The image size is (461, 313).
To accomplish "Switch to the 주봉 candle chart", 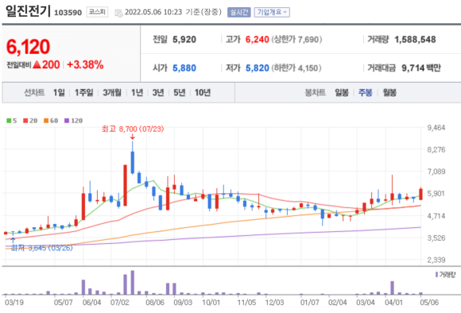I will pos(365,93).
